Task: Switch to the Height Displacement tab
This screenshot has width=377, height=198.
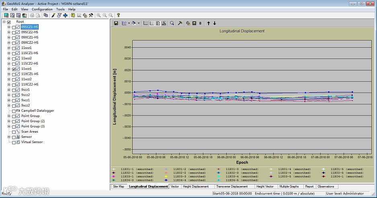Action: [x=195, y=186]
